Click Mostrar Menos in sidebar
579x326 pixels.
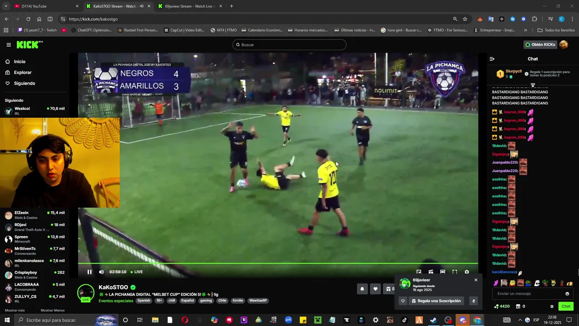tap(52, 310)
